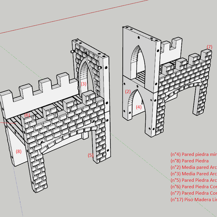Select the red label (2) on the plain arch wall

pyautogui.click(x=128, y=92)
